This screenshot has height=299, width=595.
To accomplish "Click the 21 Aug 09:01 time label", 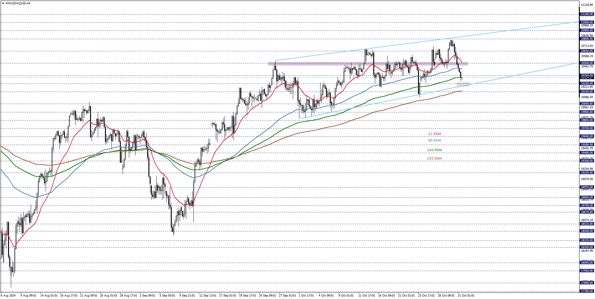I will pyautogui.click(x=89, y=296).
